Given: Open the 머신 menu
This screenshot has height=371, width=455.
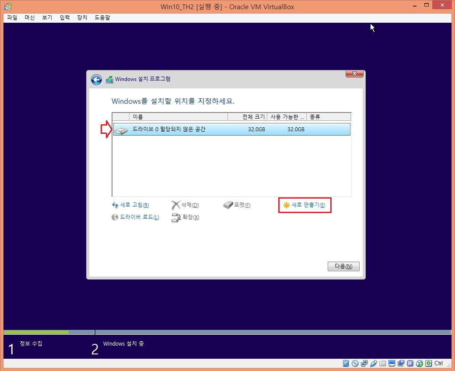Looking at the screenshot, I should [30, 17].
